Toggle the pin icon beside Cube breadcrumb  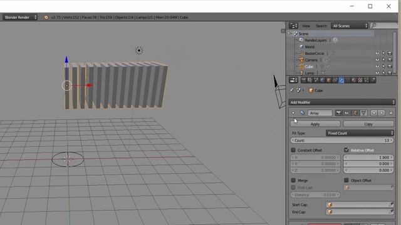(x=292, y=90)
